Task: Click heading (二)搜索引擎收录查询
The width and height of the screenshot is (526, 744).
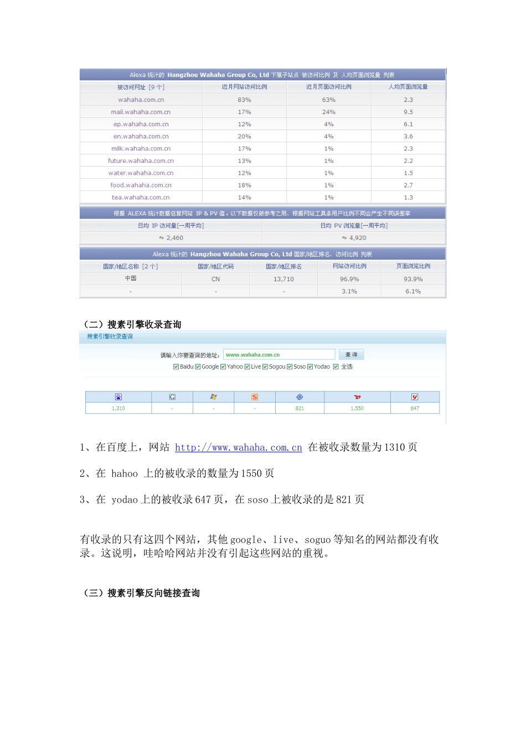Action: click(x=131, y=324)
